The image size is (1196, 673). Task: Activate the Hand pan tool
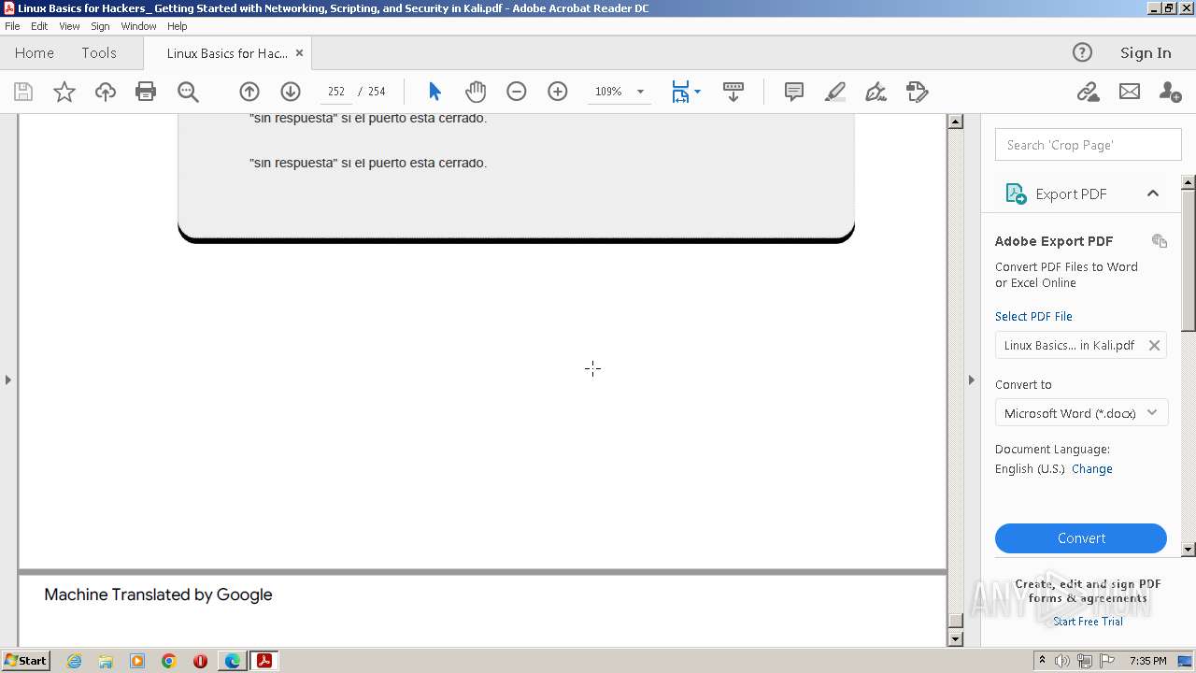coord(476,92)
